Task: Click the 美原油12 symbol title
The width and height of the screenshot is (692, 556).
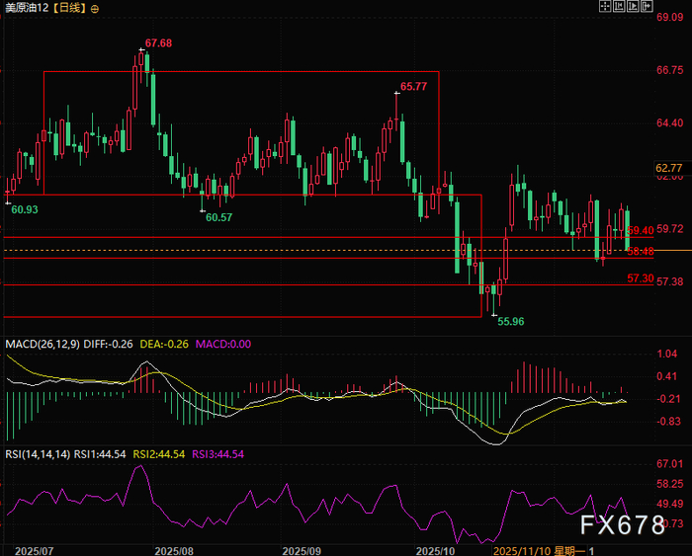Action: (x=26, y=8)
